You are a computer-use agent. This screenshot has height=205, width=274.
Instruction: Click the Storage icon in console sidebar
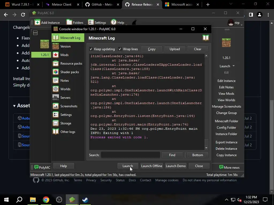pos(56,123)
